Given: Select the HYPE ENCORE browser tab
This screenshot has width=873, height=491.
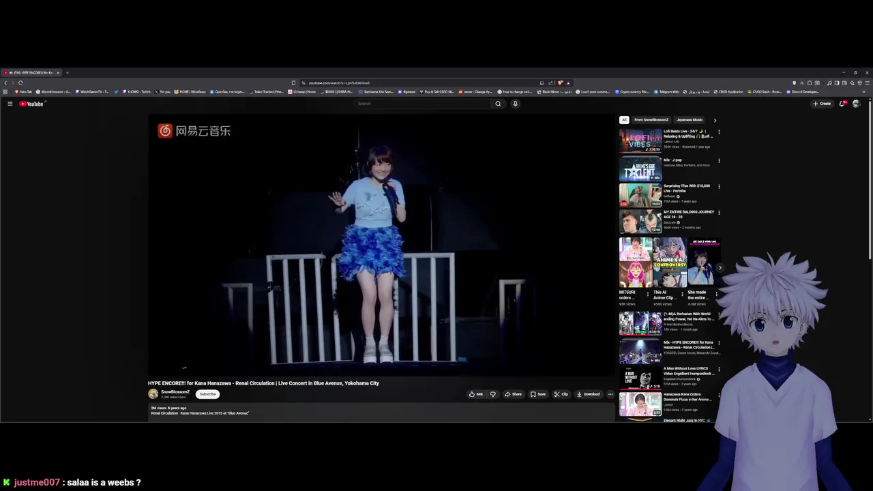Looking at the screenshot, I should click(31, 72).
